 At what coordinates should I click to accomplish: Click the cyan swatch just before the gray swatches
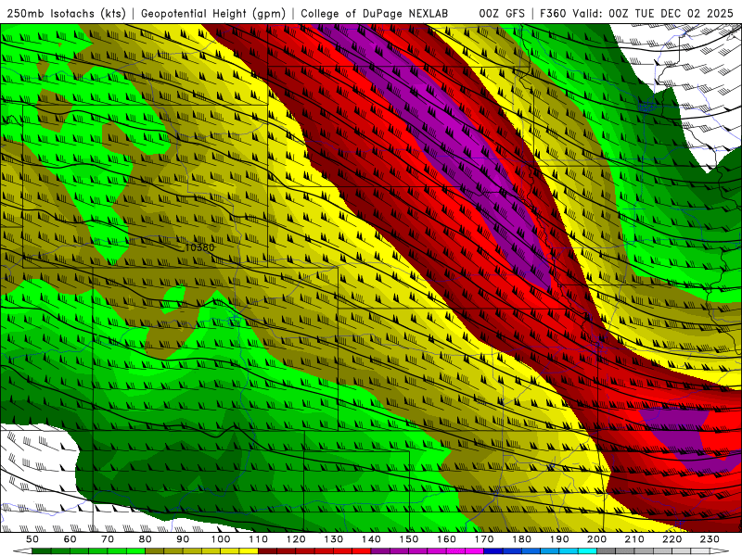[x=588, y=550]
